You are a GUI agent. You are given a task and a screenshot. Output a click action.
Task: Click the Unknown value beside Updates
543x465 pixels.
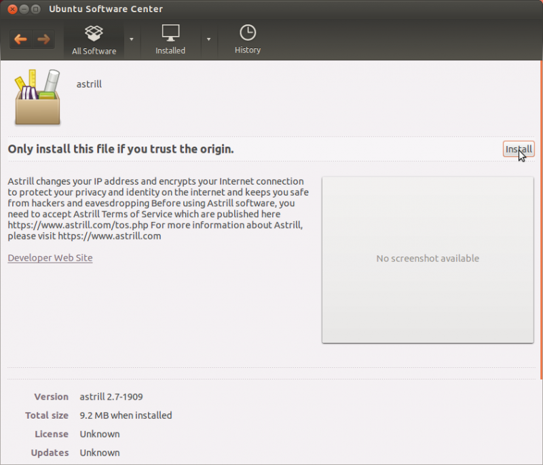point(100,453)
